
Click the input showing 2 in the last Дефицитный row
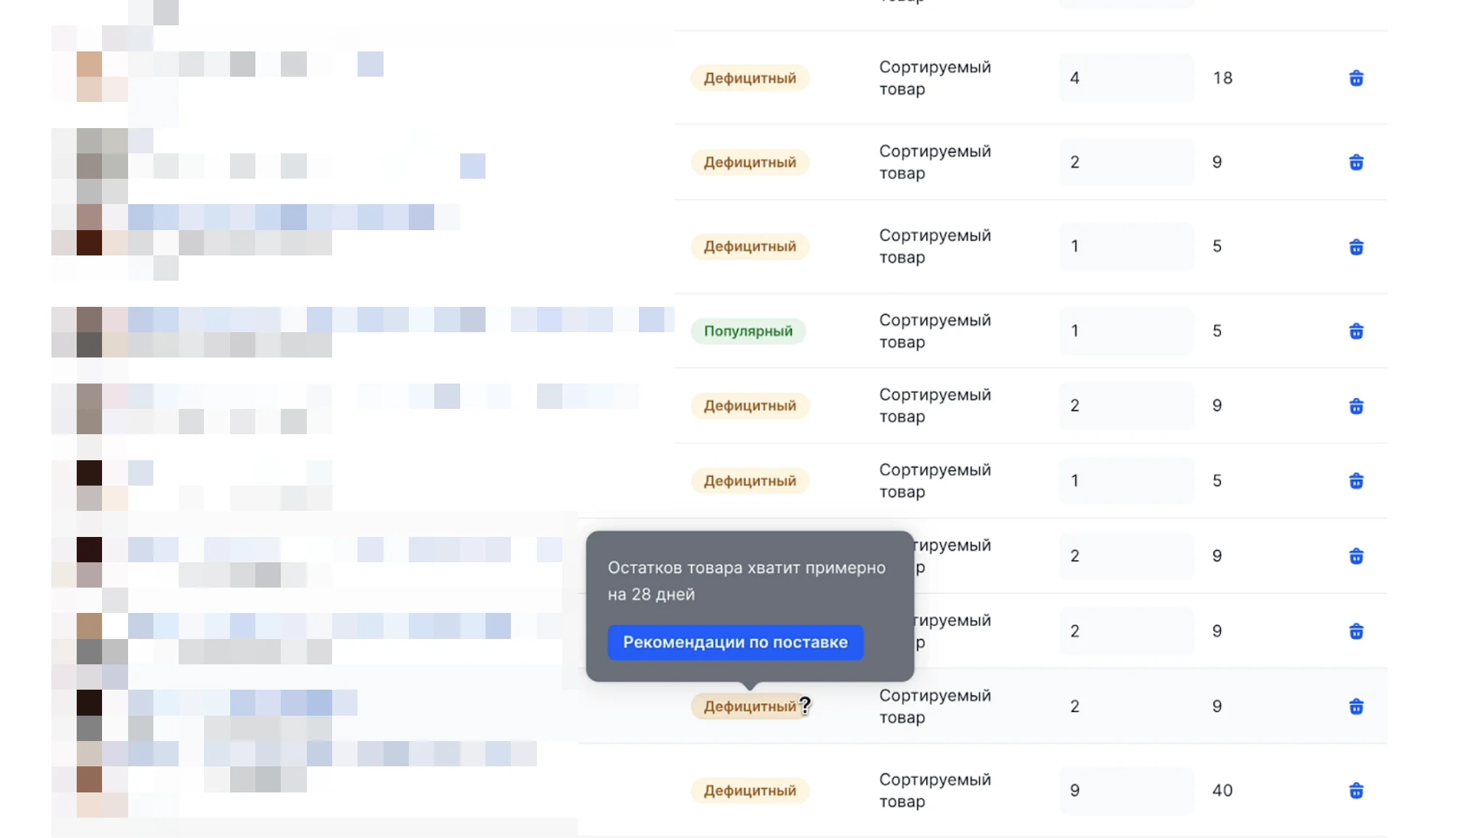pyautogui.click(x=1126, y=706)
